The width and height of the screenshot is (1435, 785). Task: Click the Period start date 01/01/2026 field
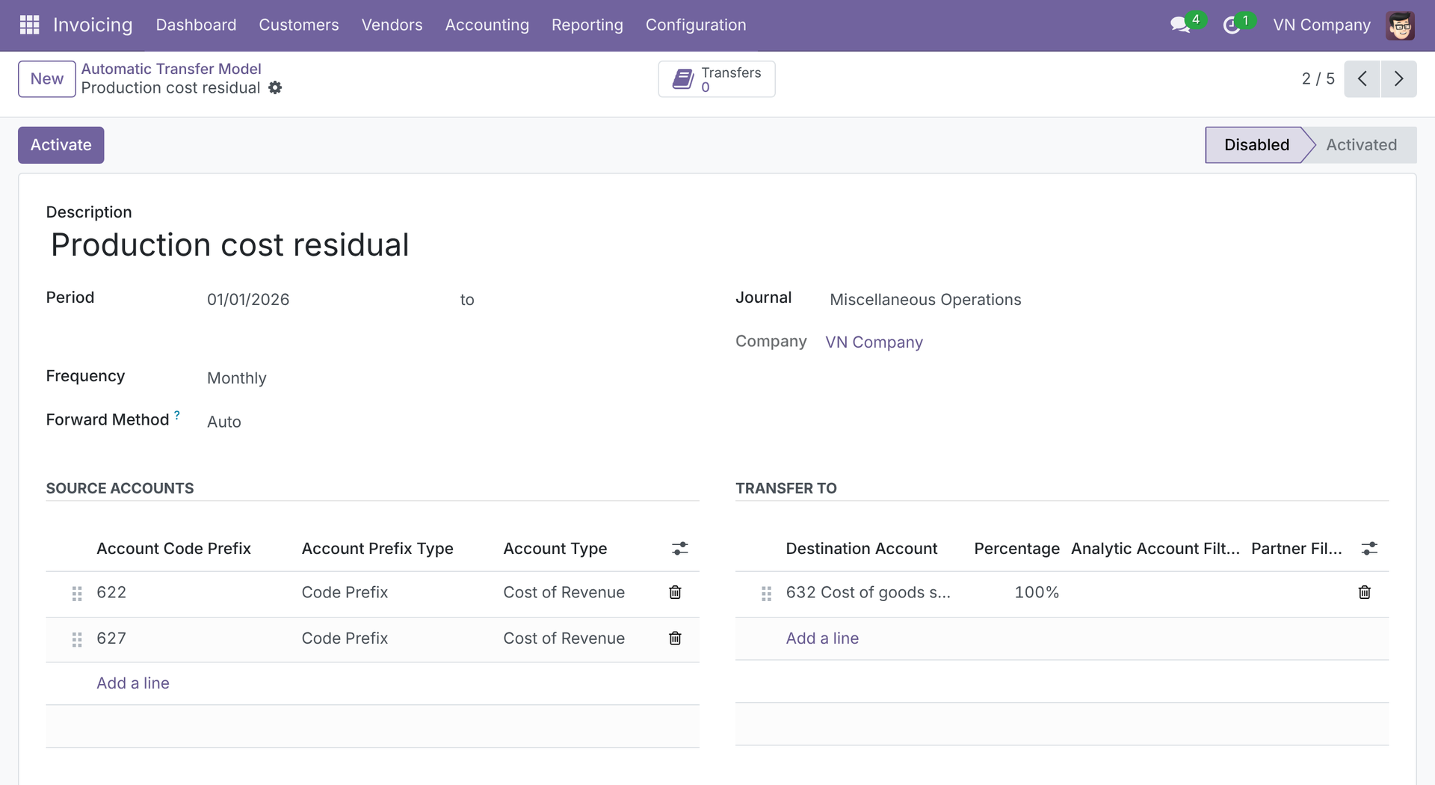[x=247, y=300]
